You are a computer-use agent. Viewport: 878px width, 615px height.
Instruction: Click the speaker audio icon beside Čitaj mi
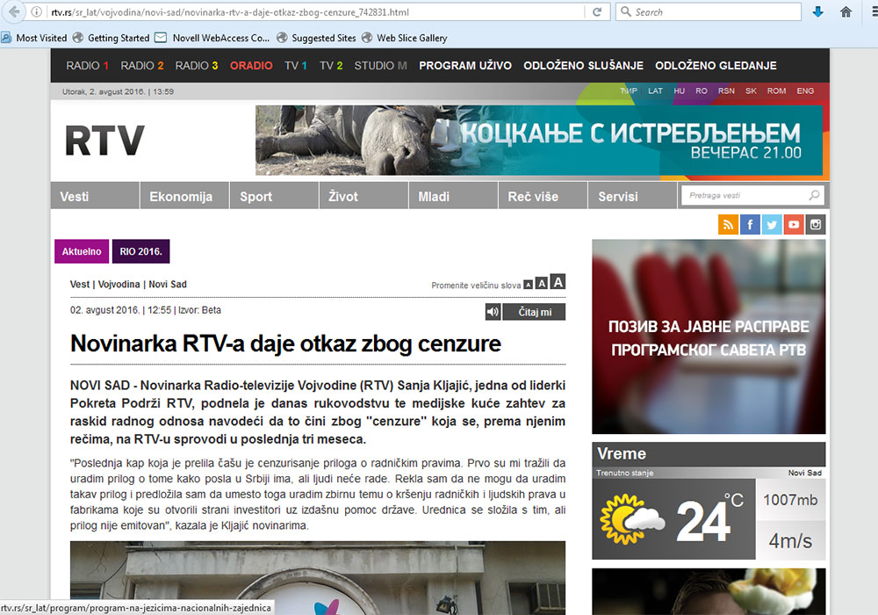point(493,312)
